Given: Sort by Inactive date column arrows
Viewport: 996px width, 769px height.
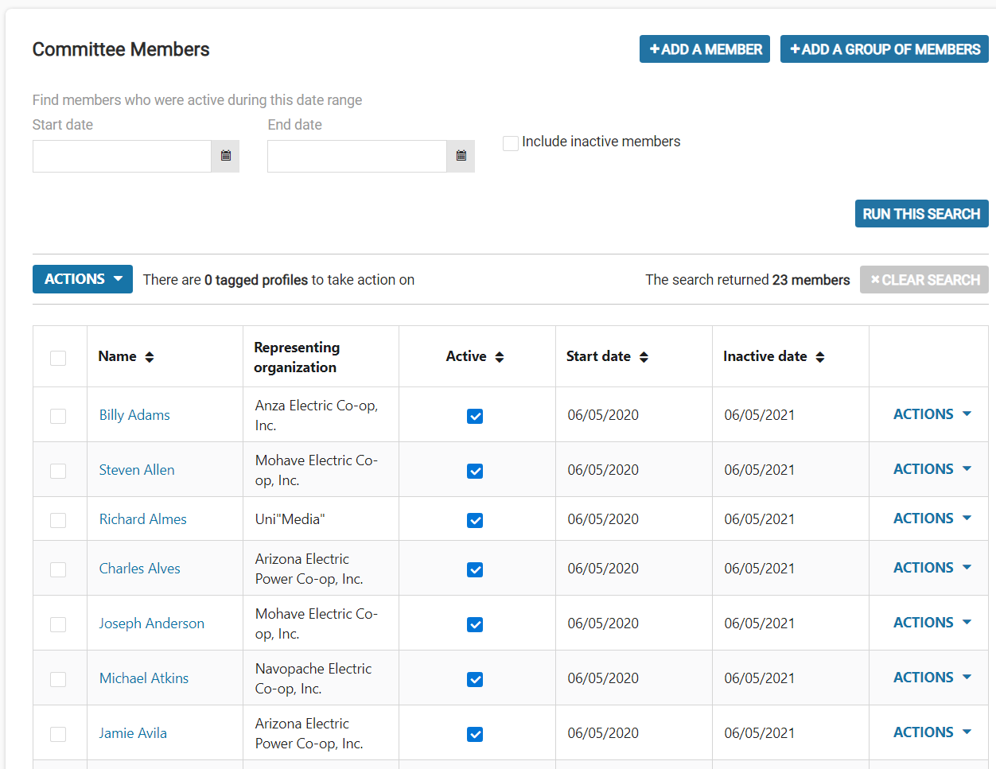Looking at the screenshot, I should click(x=820, y=357).
